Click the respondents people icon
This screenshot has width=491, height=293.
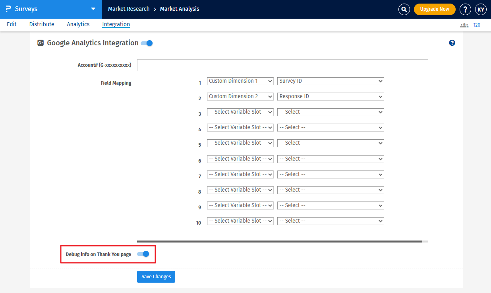coord(464,25)
